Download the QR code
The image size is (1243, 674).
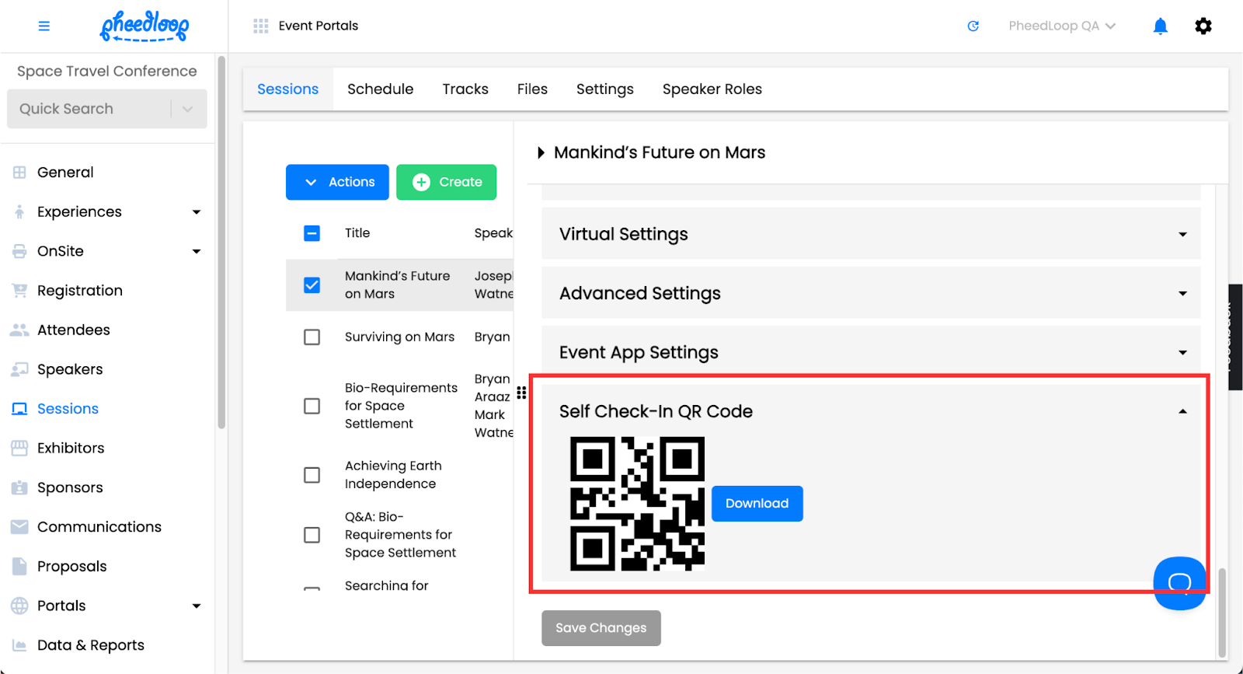click(x=757, y=504)
